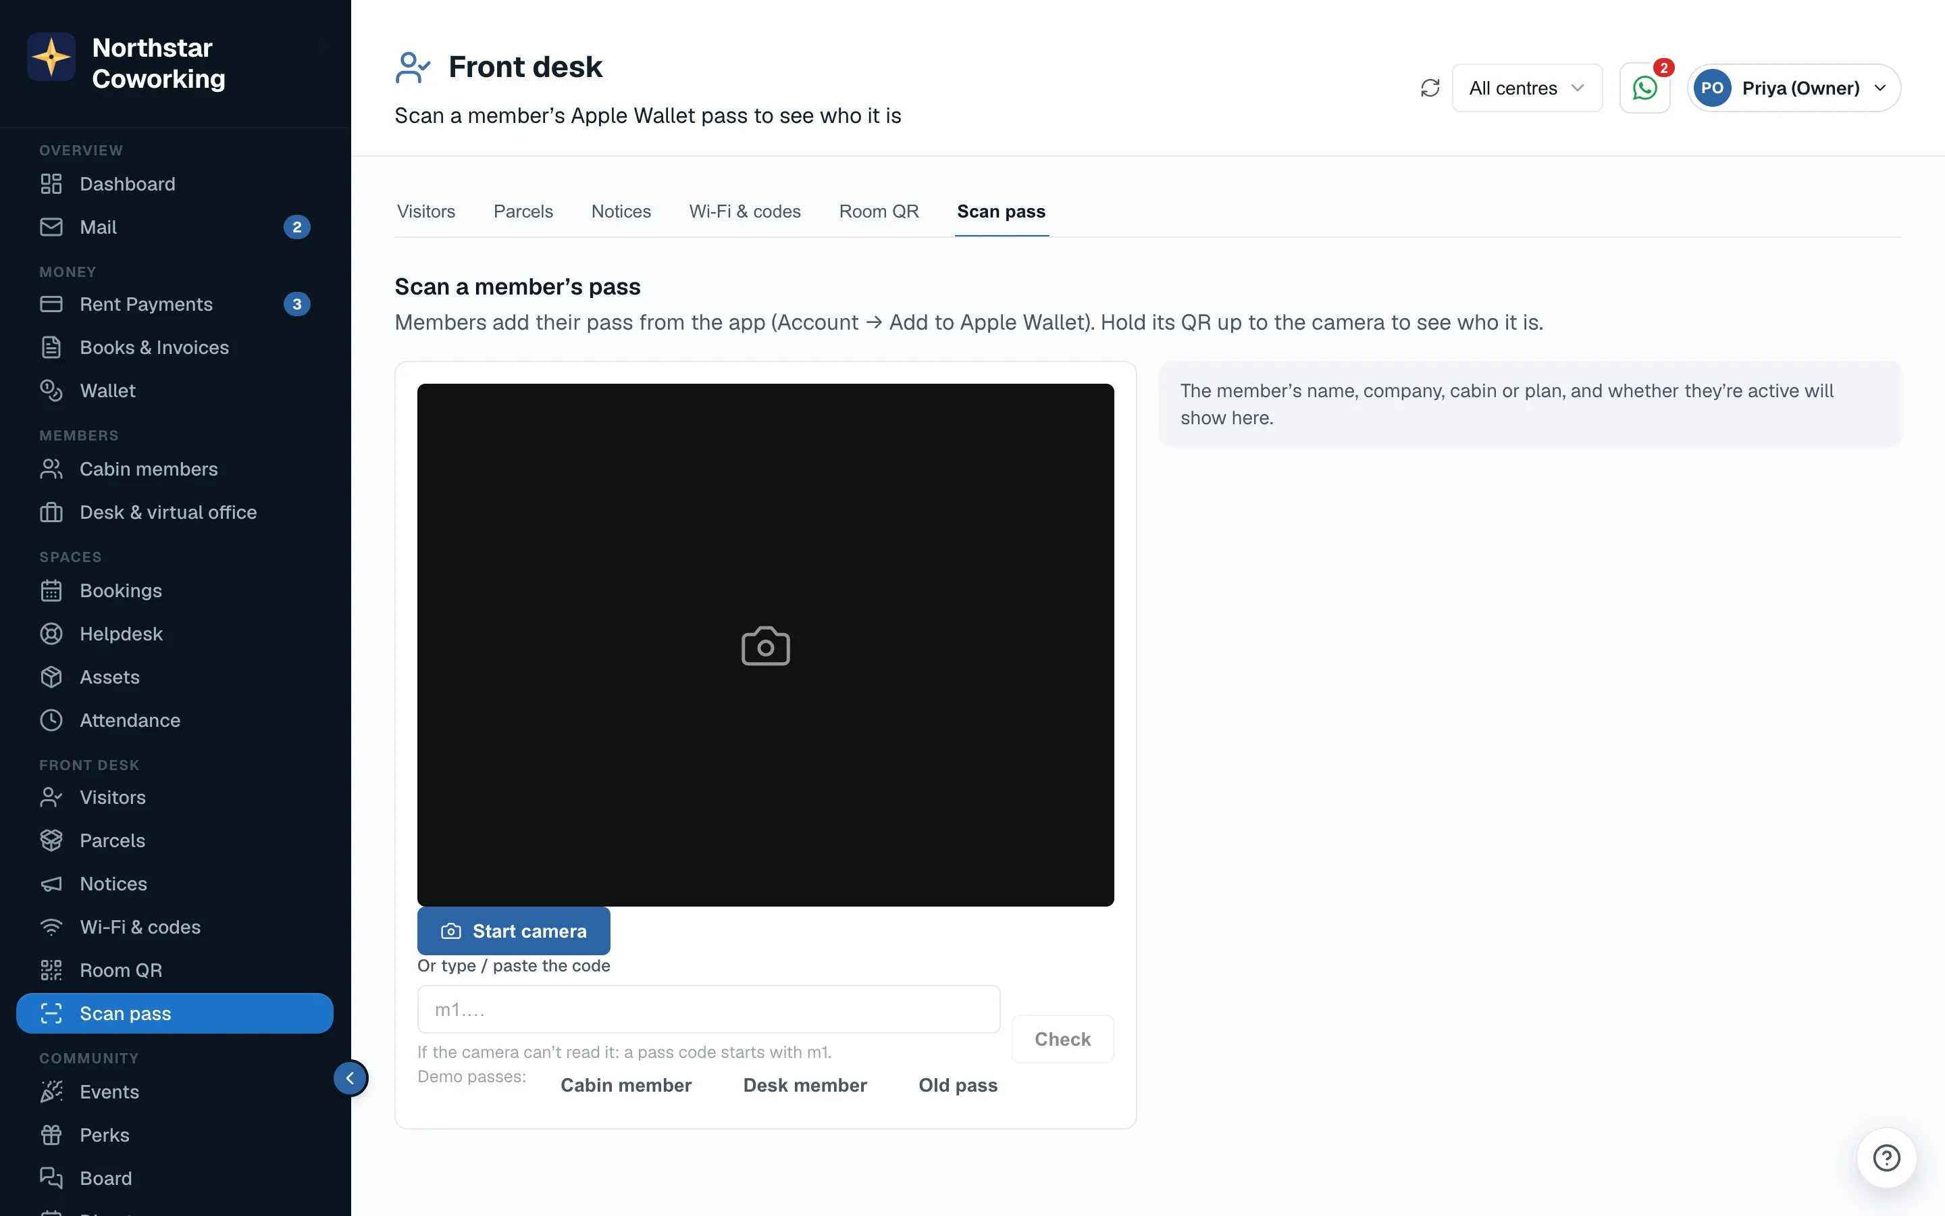Open Bookings in sidebar
The height and width of the screenshot is (1216, 1945).
click(174, 590)
